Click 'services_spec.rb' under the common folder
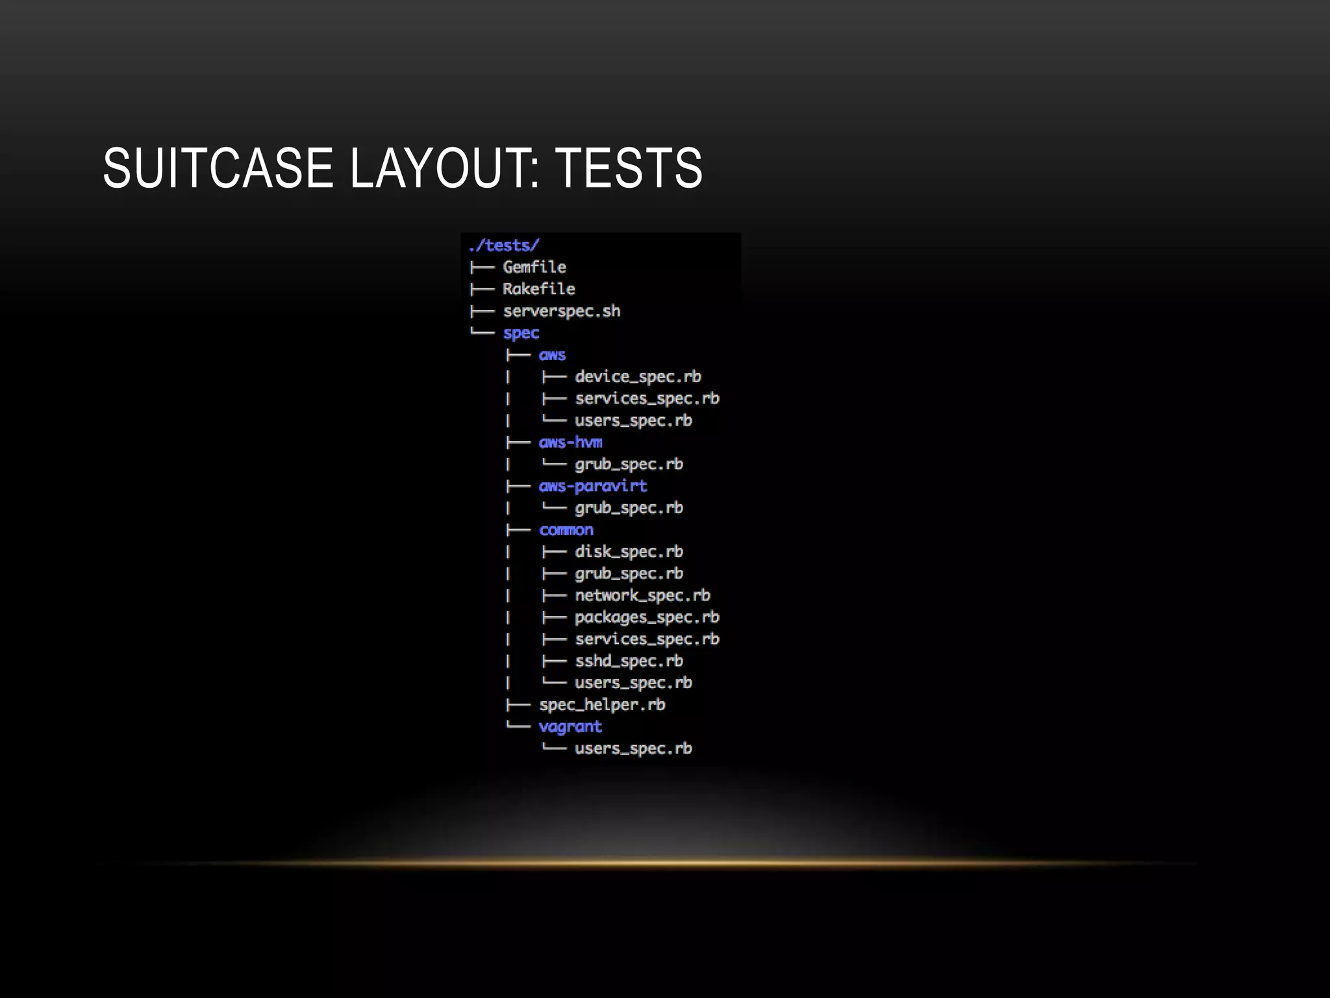This screenshot has height=998, width=1330. 647,639
